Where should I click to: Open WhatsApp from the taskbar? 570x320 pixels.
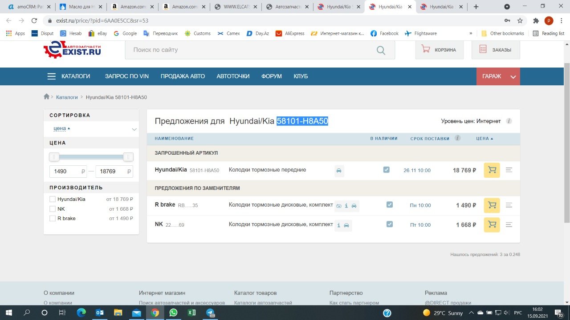(173, 312)
